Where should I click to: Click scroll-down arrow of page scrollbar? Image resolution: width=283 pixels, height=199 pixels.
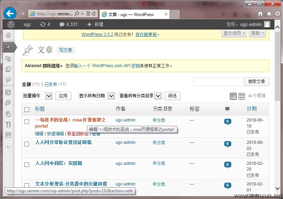pos(277,188)
